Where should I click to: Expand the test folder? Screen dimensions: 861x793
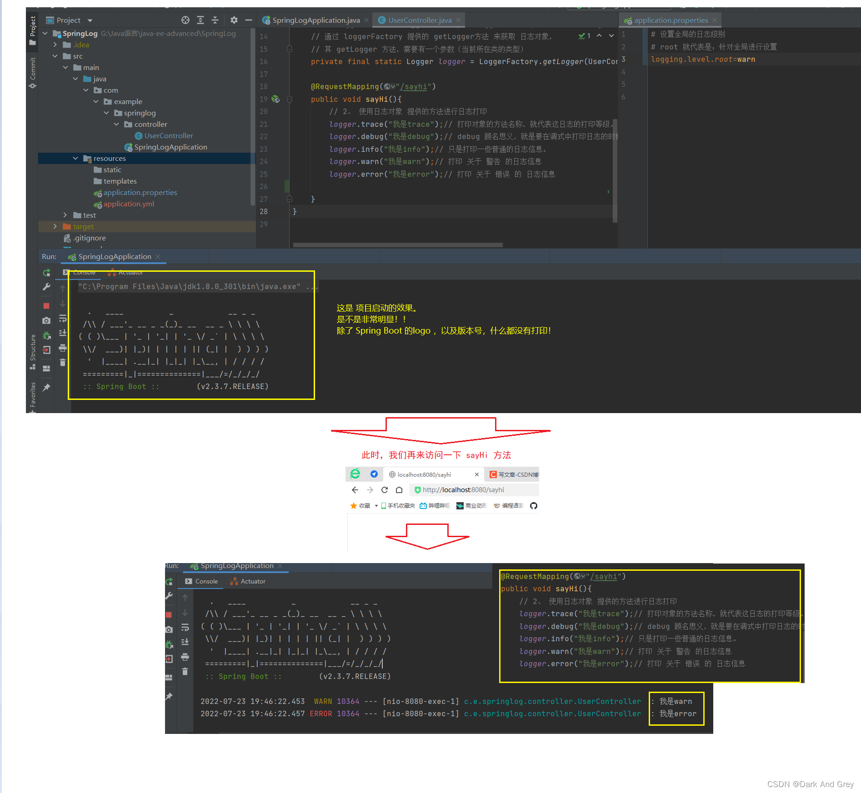pos(65,215)
